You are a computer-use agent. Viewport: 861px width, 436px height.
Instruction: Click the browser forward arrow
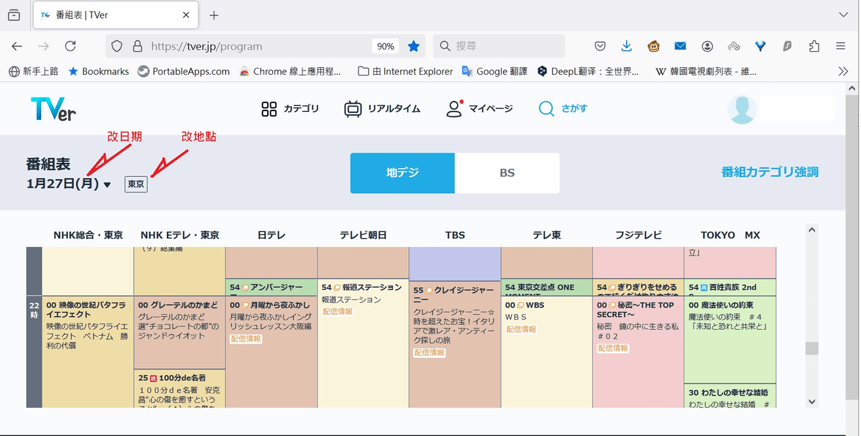tap(44, 46)
